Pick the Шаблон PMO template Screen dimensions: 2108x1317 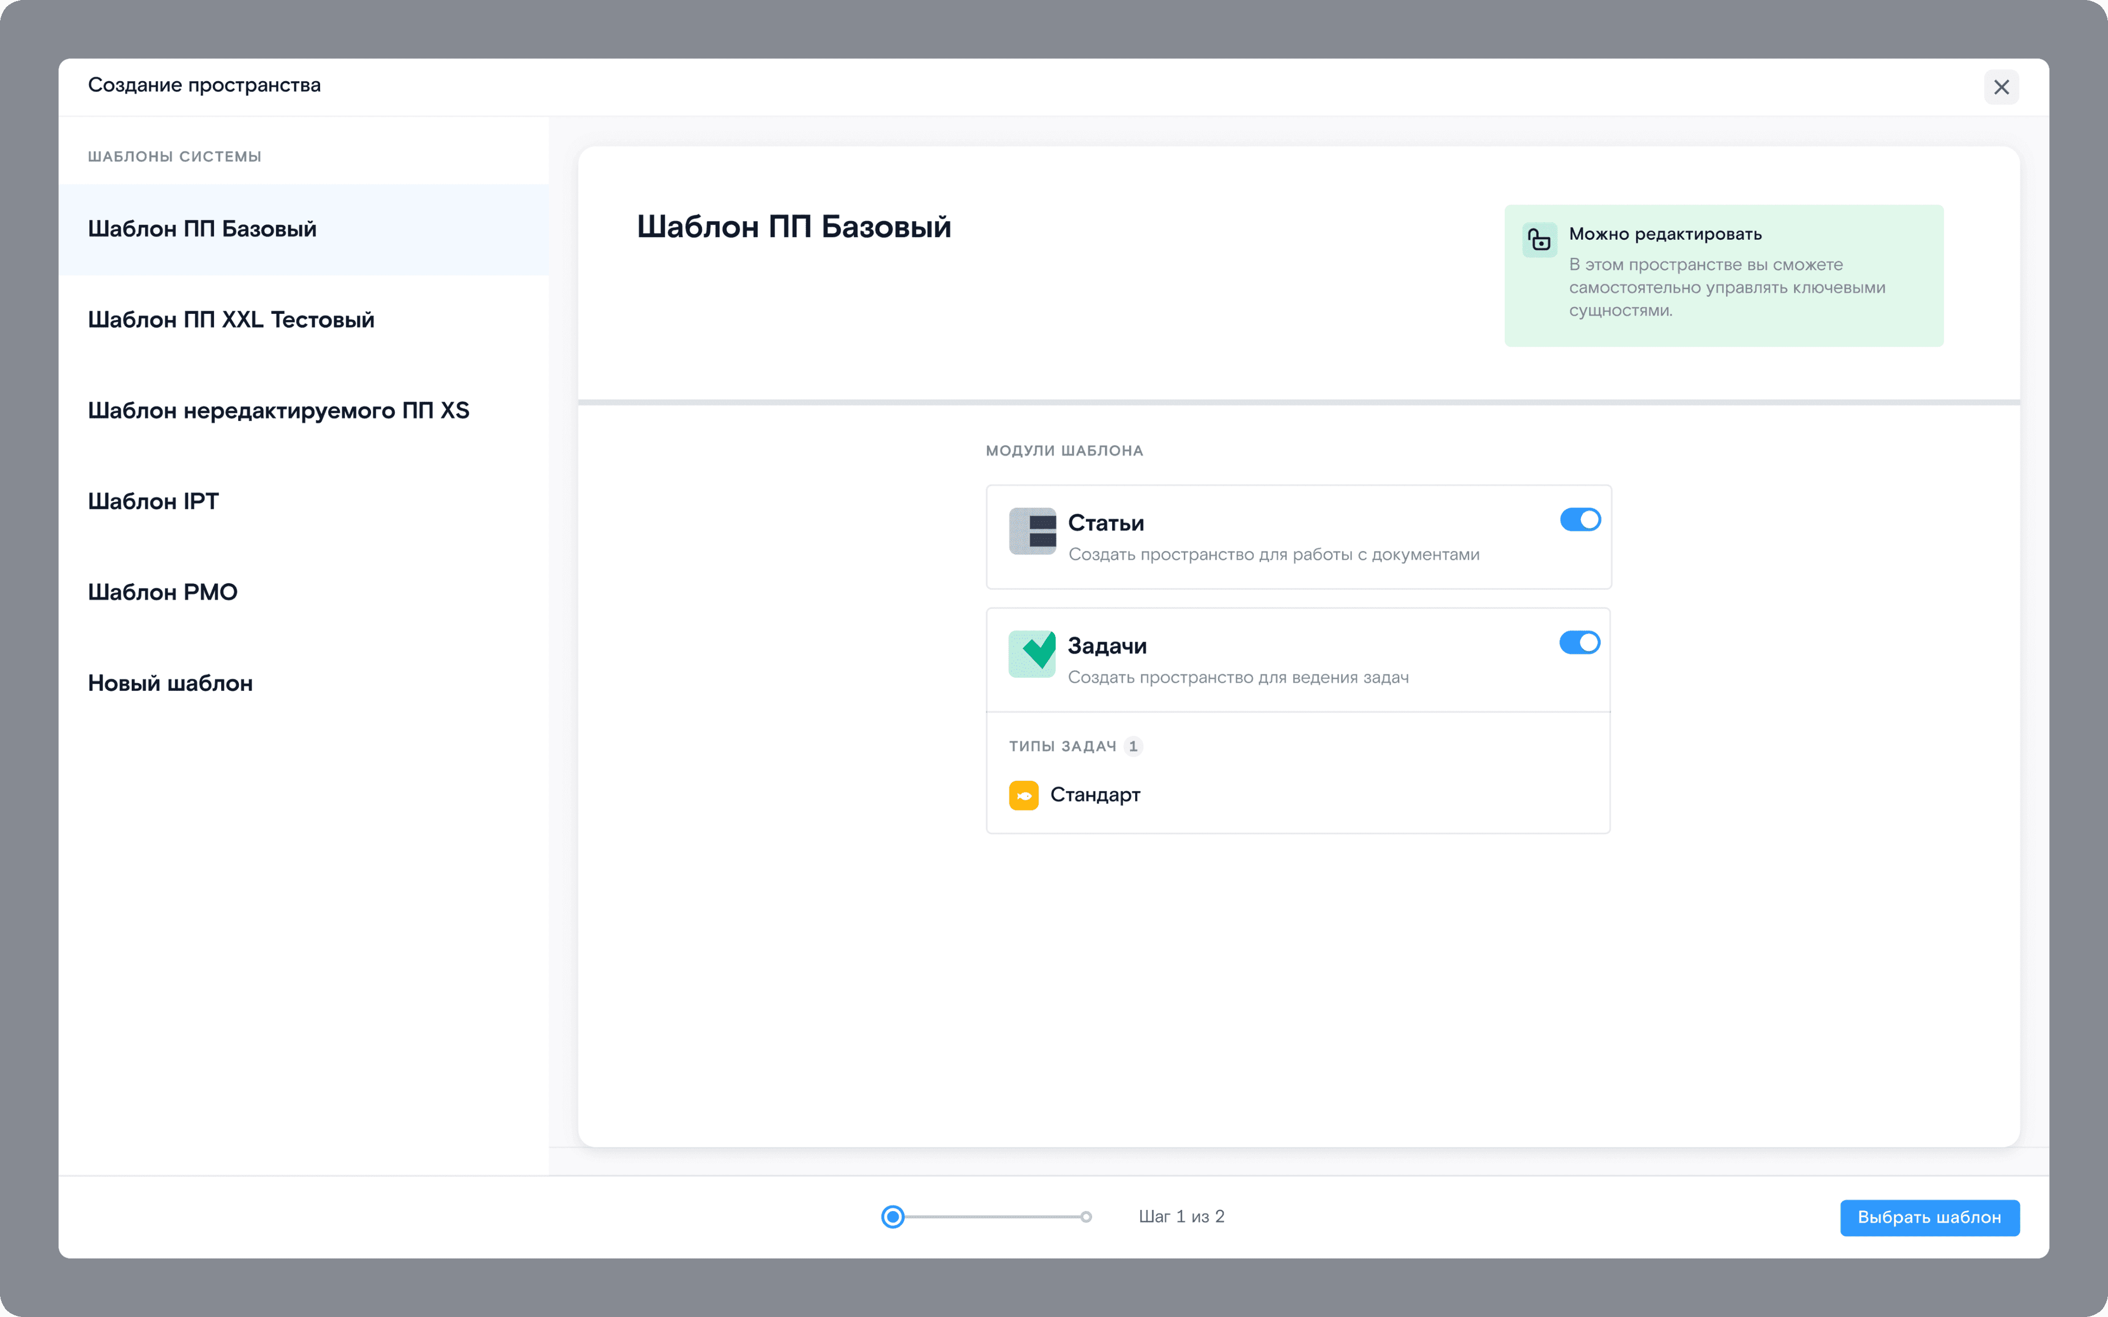click(x=303, y=592)
